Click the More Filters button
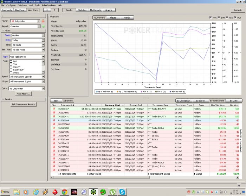 click(x=24, y=94)
